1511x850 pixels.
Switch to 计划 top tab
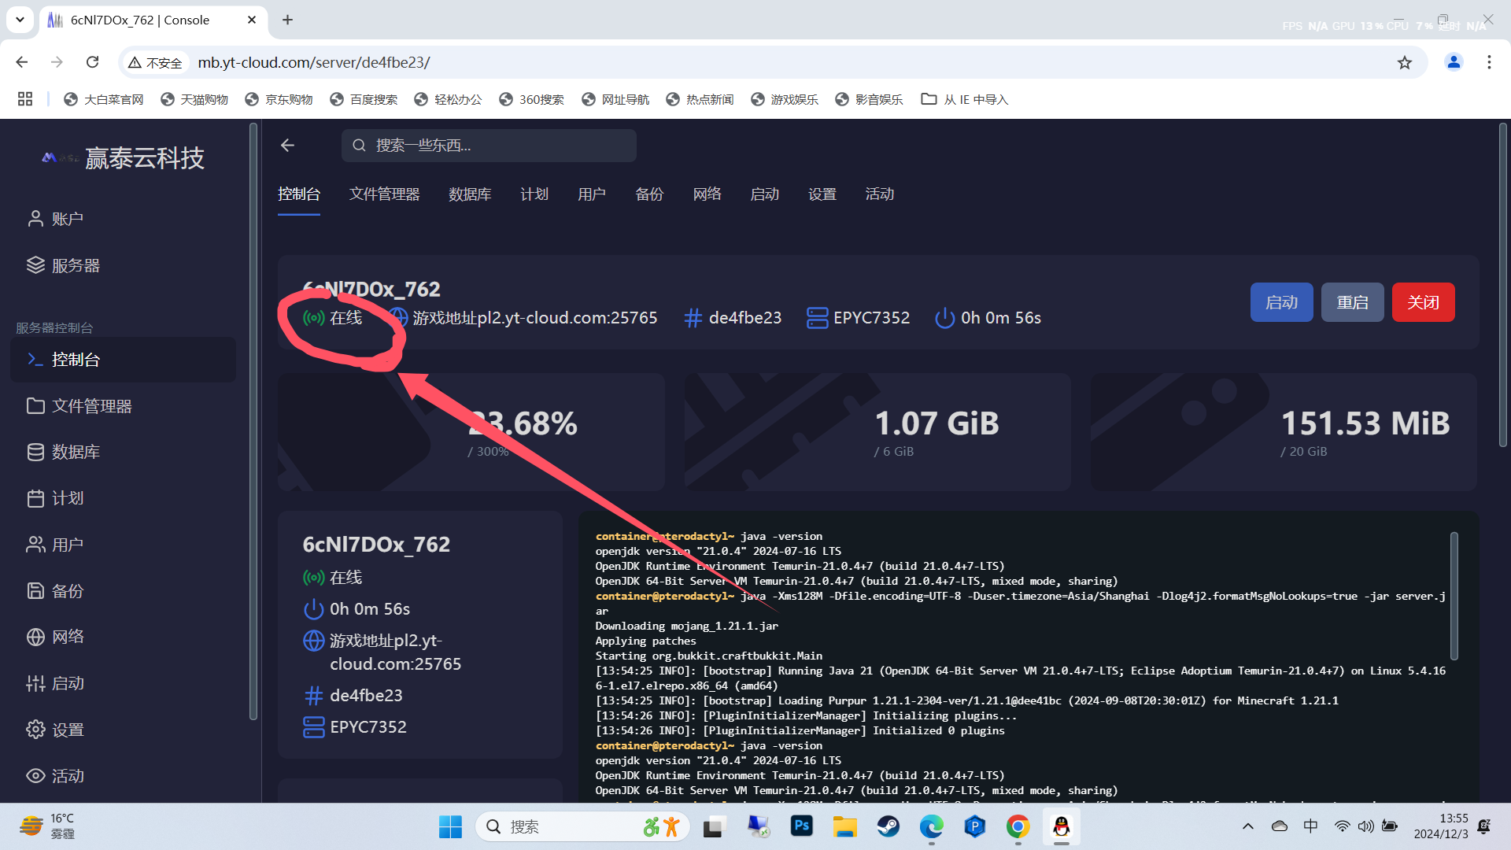coord(534,194)
